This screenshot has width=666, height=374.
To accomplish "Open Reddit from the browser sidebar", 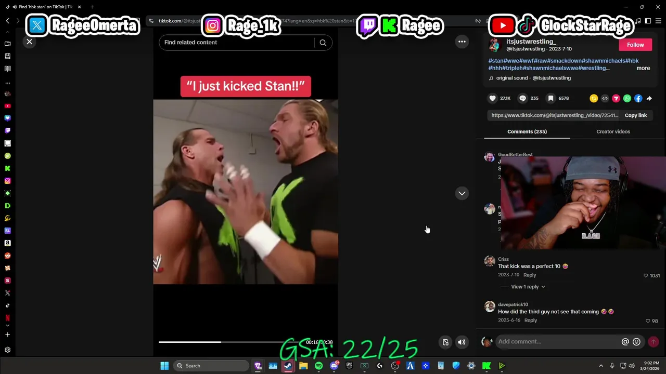I will [7, 256].
